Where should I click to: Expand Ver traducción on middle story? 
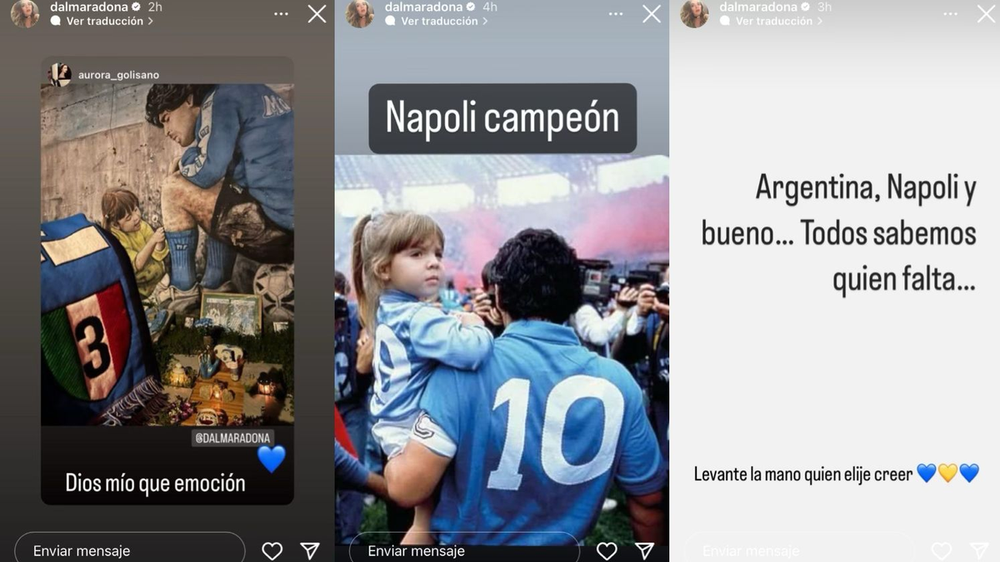[437, 22]
